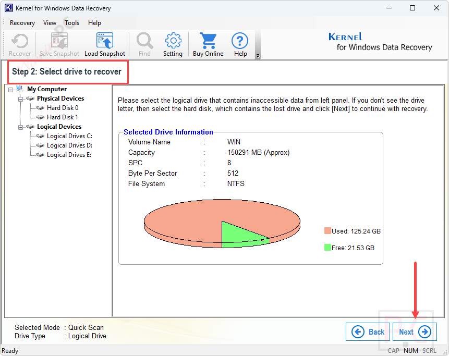Click the Ready status bar text

pyautogui.click(x=10, y=351)
